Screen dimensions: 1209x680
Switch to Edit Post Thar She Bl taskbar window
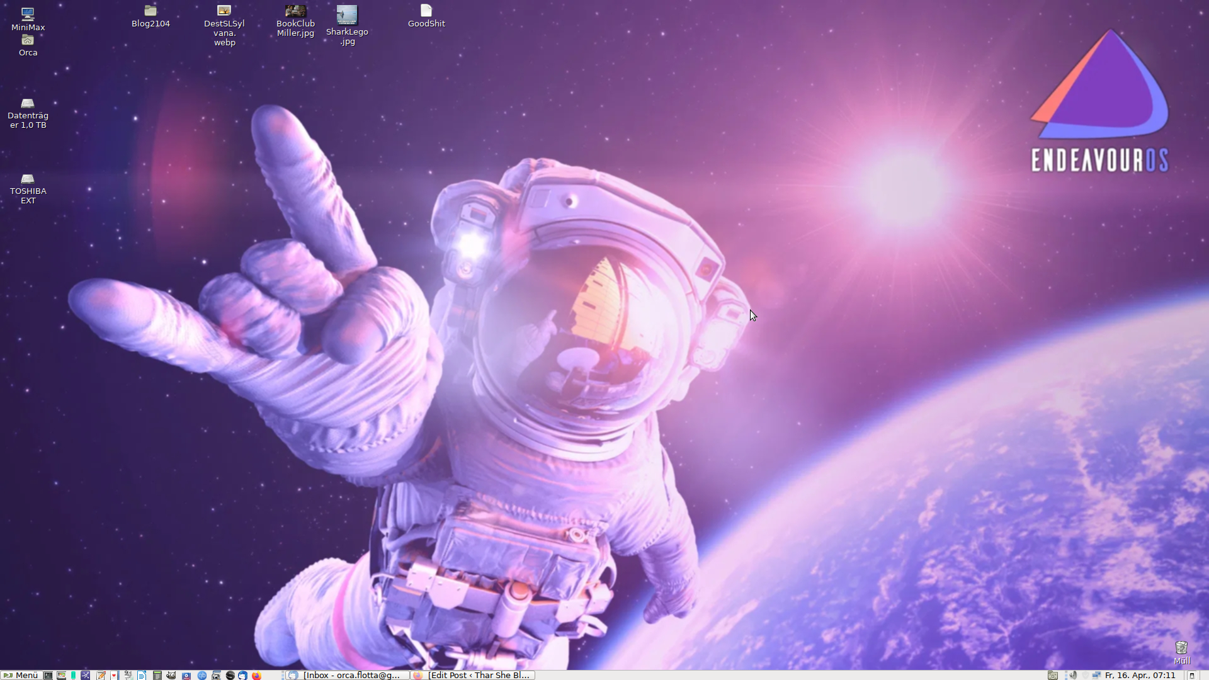click(473, 675)
